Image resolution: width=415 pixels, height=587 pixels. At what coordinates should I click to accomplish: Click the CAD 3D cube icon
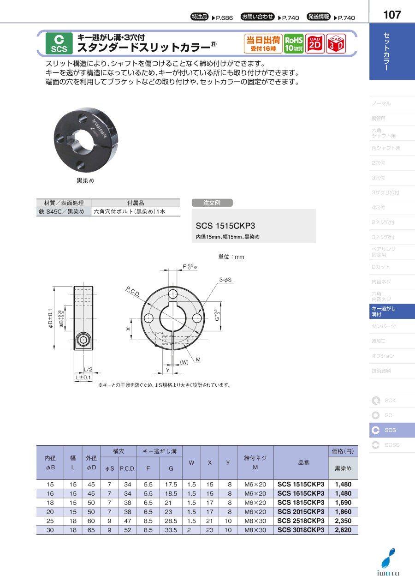coord(336,44)
